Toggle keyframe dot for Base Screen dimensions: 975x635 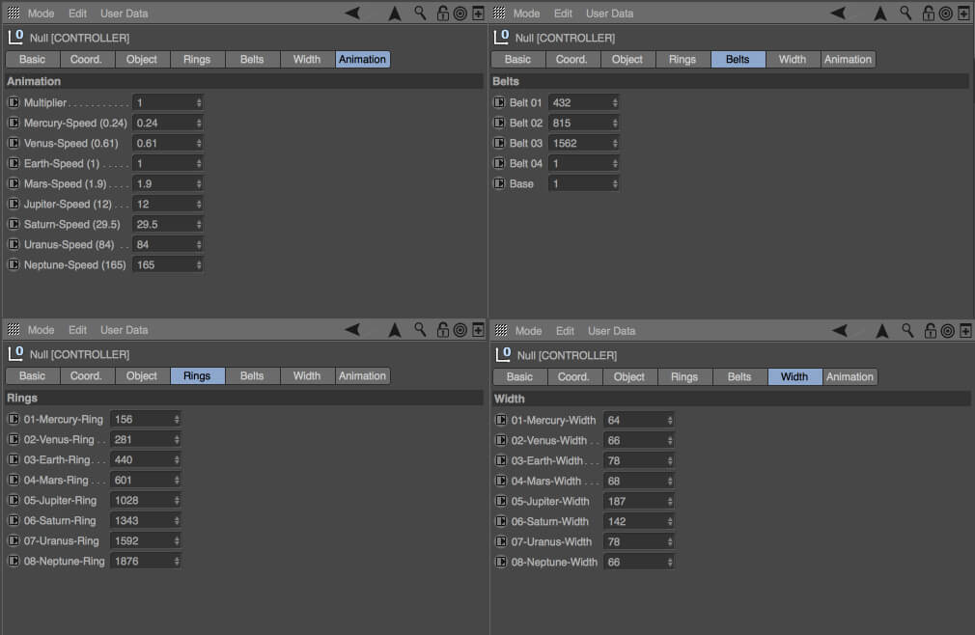pyautogui.click(x=499, y=184)
